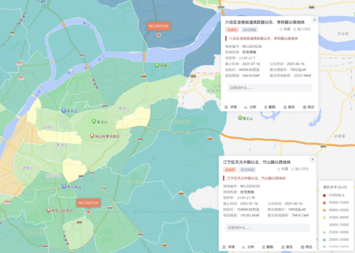Open 报告 report in the 六合区 plot card
The height and width of the screenshot is (253, 355).
(x=288, y=107)
